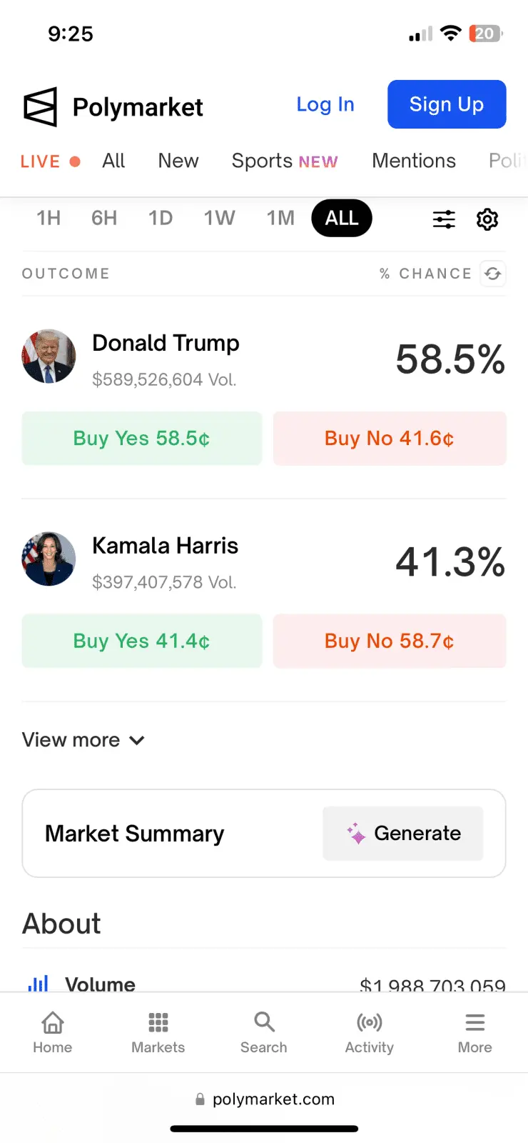This screenshot has width=528, height=1143.
Task: Switch to the Sports category tab
Action: (x=284, y=161)
